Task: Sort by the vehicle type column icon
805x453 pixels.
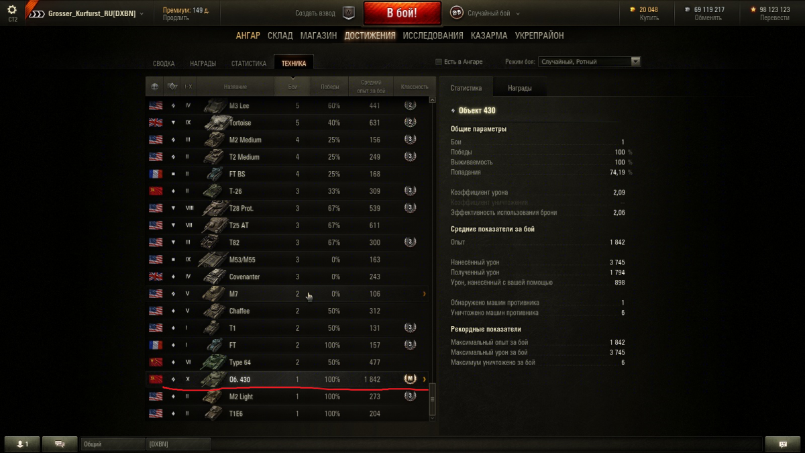Action: 172,87
